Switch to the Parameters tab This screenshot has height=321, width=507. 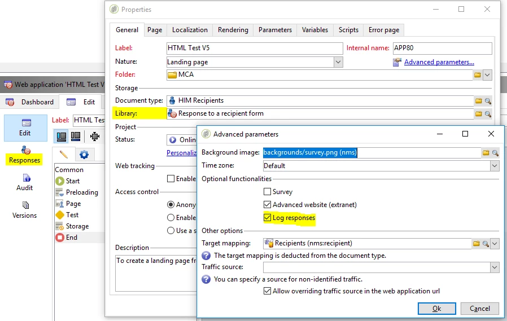[275, 30]
